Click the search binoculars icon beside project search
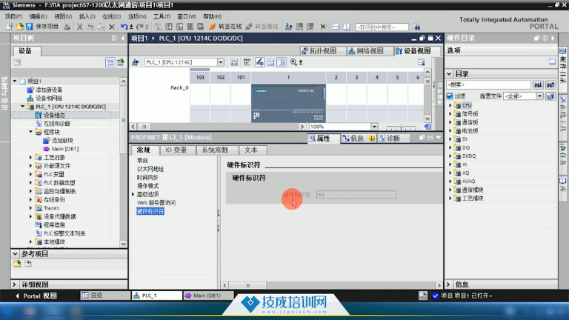569x320 pixels. click(416, 27)
